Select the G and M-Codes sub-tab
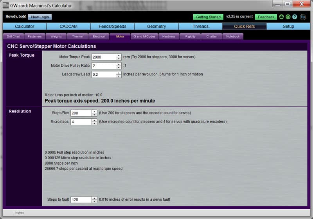This screenshot has height=219, width=313. coord(144,36)
